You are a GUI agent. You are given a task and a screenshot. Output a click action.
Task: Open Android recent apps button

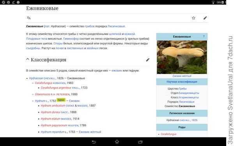(x=140, y=142)
